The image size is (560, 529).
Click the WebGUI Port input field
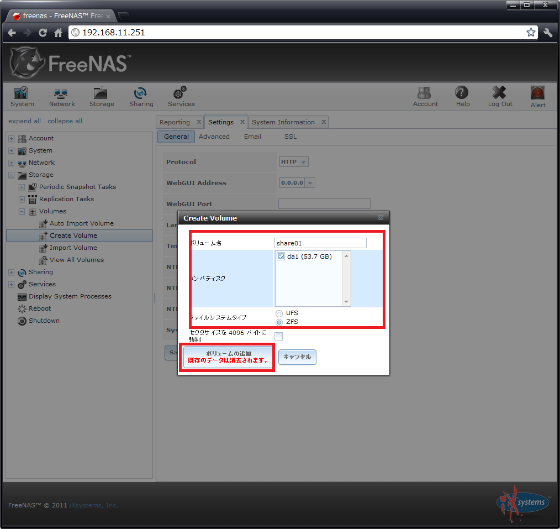[324, 204]
